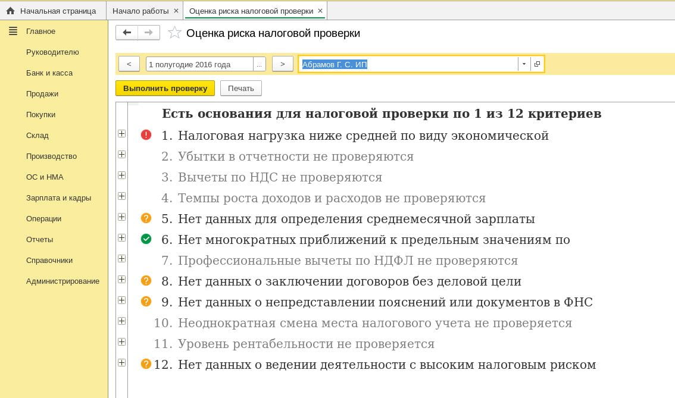The width and height of the screenshot is (675, 398).
Task: Open the 'Главное' section
Action: pyautogui.click(x=40, y=32)
